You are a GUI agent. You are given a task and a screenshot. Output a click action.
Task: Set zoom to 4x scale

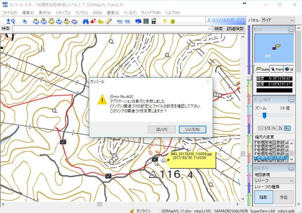287,128
